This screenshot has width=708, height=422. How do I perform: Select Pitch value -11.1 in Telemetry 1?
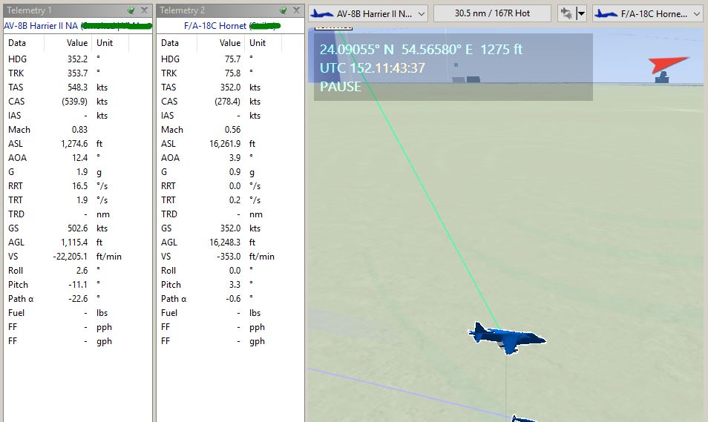(x=78, y=285)
